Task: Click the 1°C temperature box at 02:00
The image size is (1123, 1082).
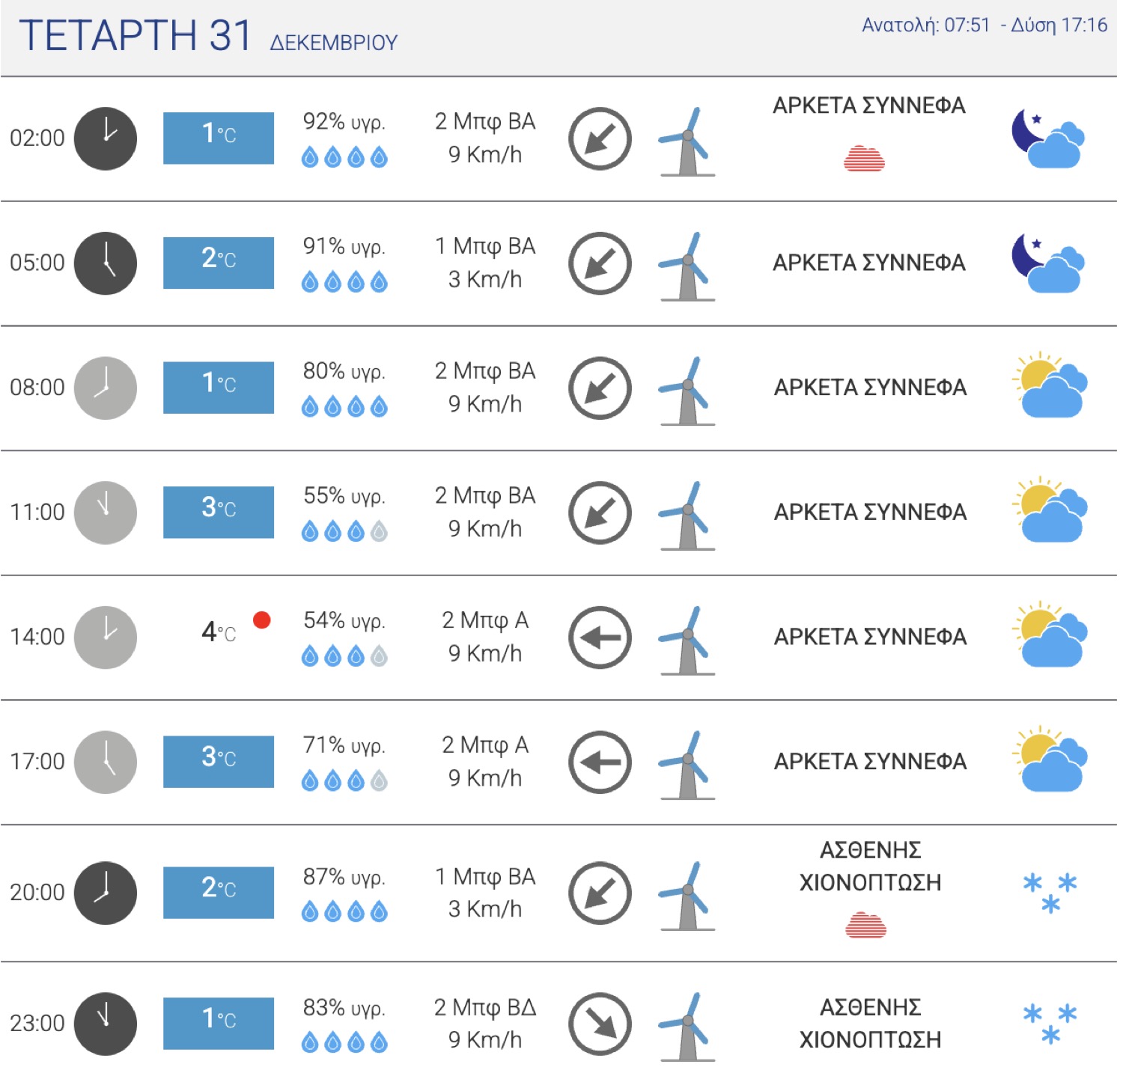Action: 219,138
